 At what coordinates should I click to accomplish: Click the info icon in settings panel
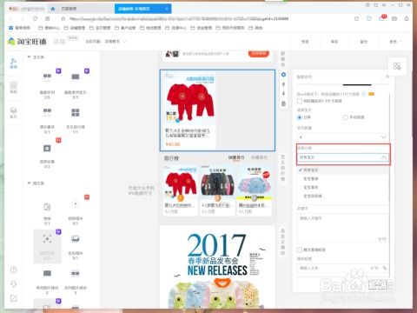pyautogui.click(x=364, y=94)
